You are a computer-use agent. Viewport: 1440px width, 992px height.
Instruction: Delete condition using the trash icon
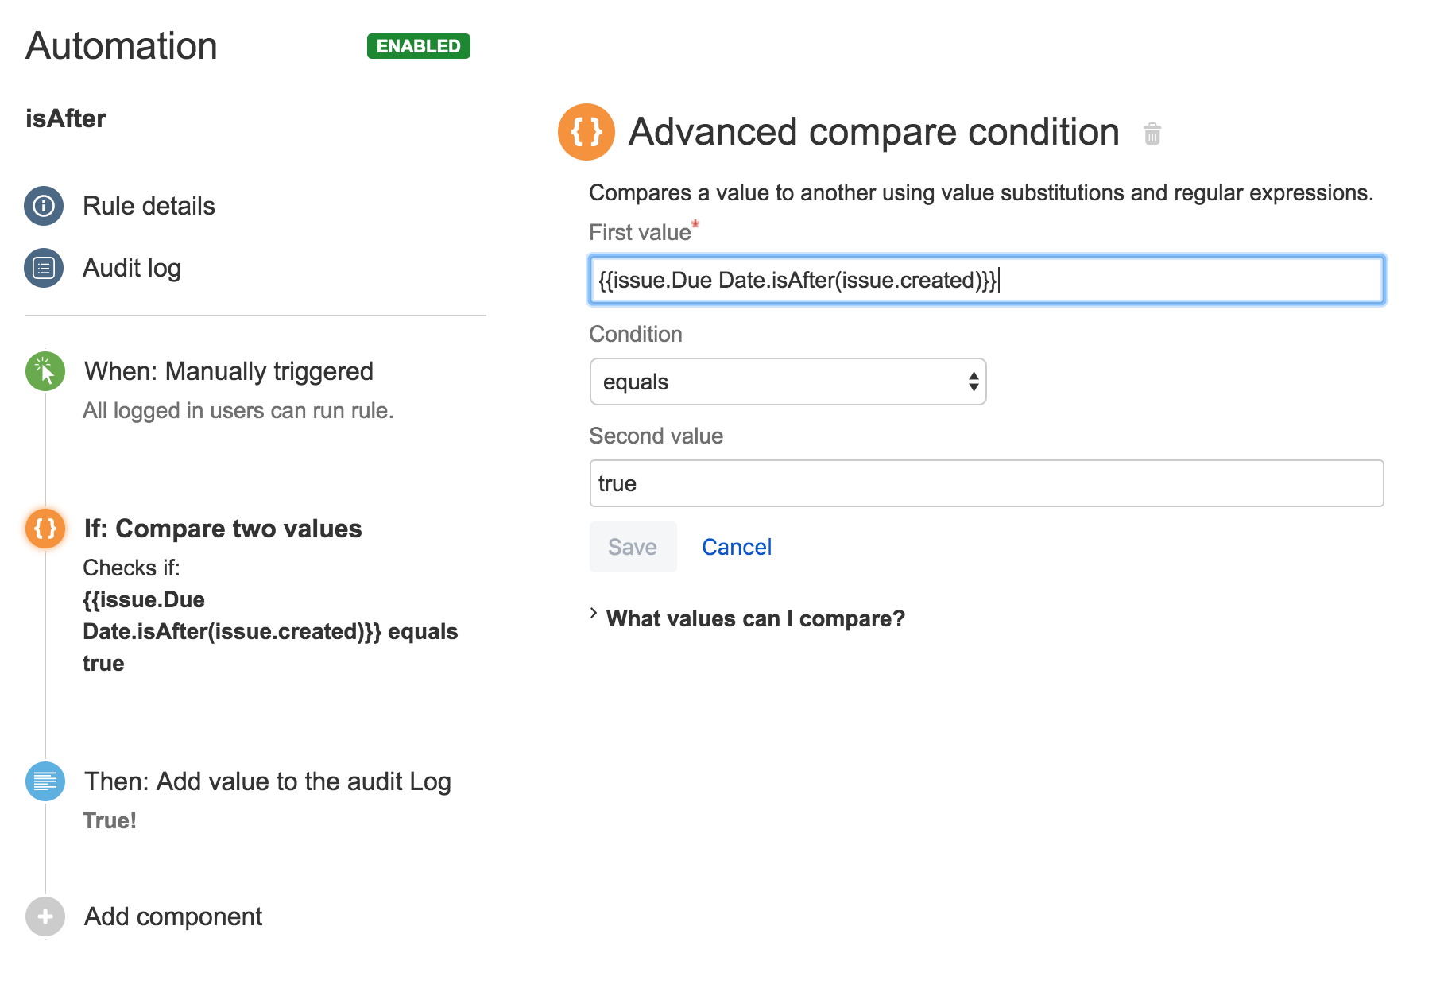click(x=1152, y=134)
